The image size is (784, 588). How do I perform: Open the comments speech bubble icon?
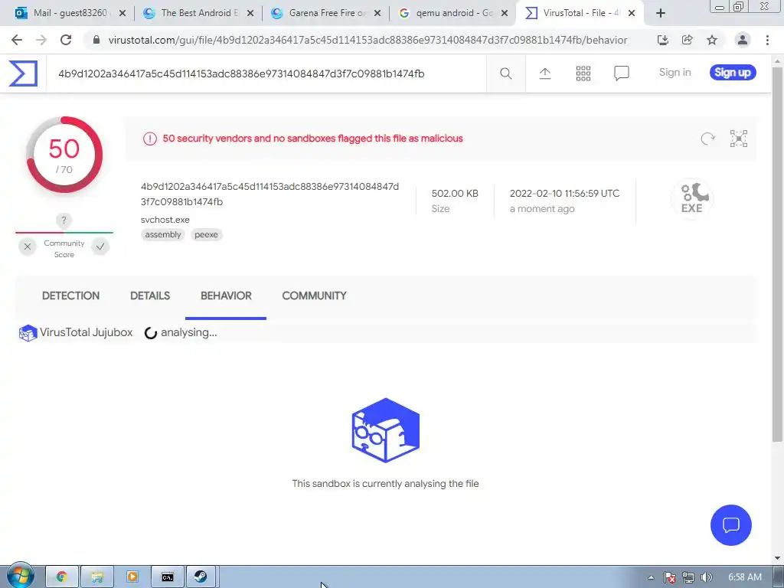622,73
